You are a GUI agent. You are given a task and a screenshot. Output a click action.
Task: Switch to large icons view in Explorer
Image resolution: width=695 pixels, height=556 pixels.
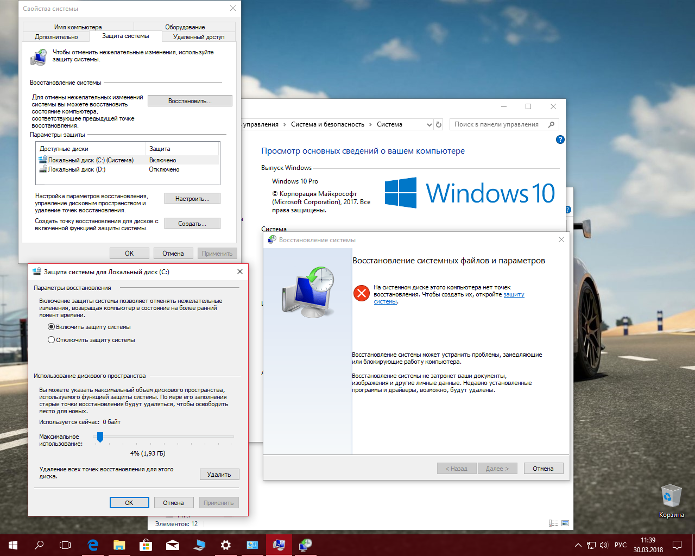tap(565, 523)
